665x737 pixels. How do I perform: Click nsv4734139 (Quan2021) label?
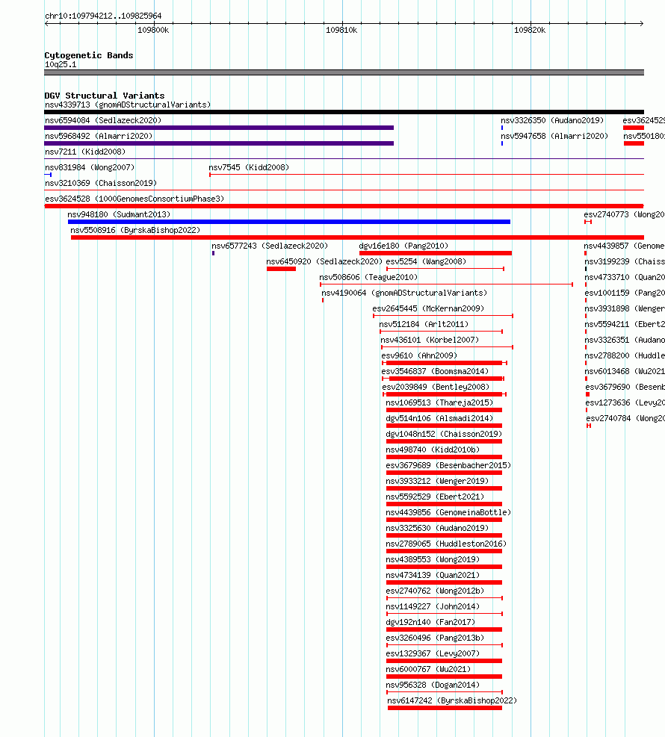[433, 575]
